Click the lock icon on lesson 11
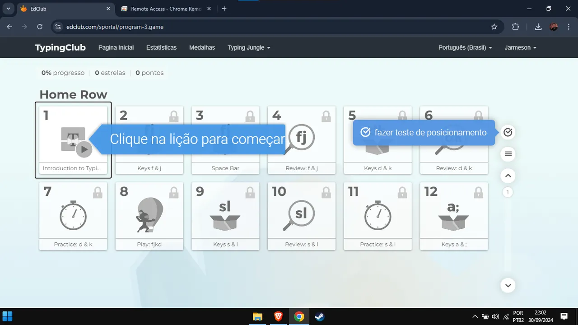The height and width of the screenshot is (325, 578). [x=402, y=193]
